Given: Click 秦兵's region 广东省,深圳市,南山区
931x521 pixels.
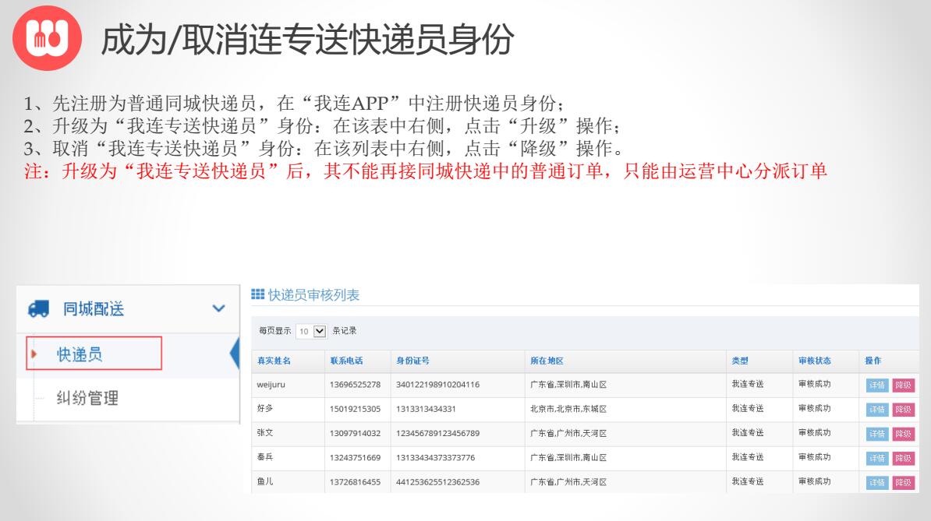Looking at the screenshot, I should [x=568, y=458].
